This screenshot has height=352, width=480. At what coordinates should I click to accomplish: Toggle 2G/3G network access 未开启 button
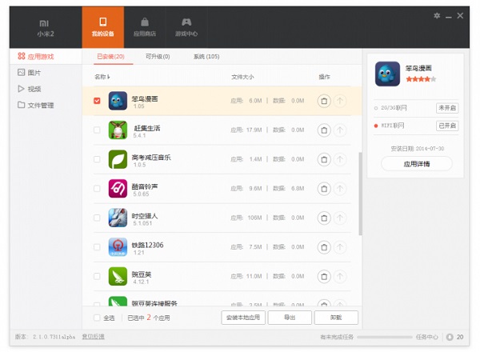point(447,107)
